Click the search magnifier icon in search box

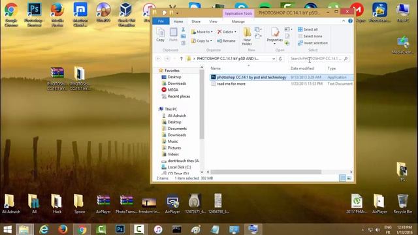(x=346, y=59)
